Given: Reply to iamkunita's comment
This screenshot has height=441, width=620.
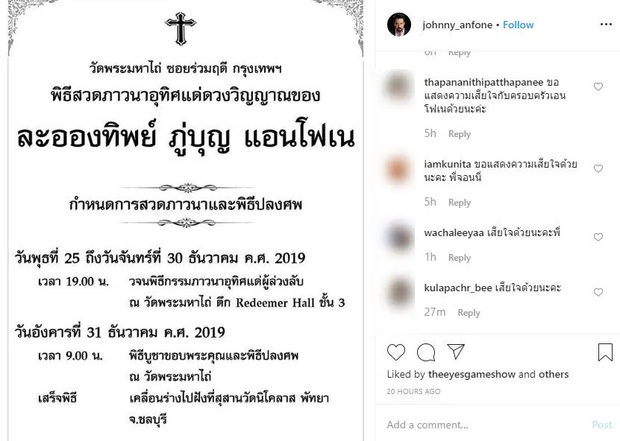Looking at the screenshot, I should click(460, 202).
